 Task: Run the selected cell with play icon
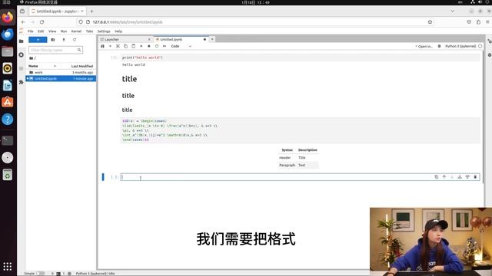tap(141, 46)
